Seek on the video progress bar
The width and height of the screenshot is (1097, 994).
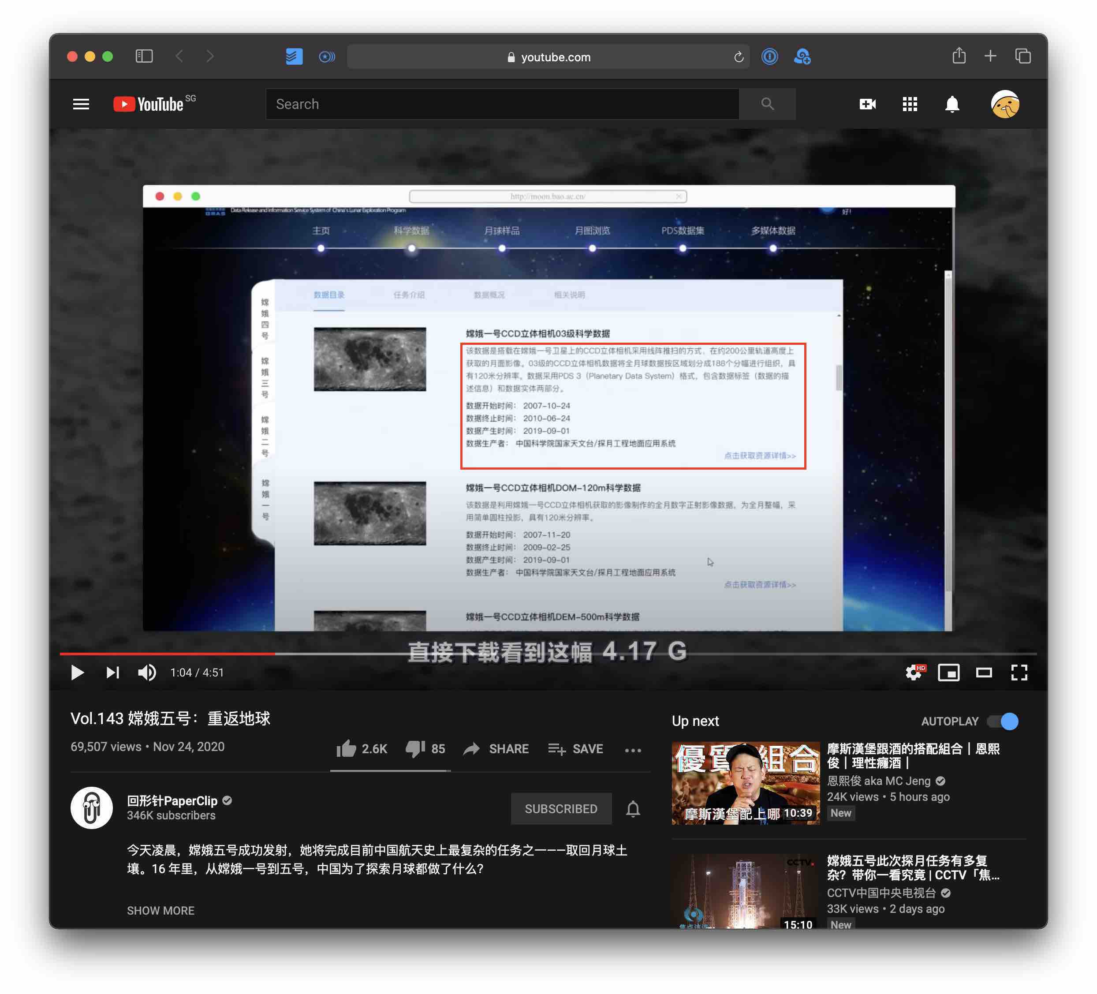pos(548,653)
